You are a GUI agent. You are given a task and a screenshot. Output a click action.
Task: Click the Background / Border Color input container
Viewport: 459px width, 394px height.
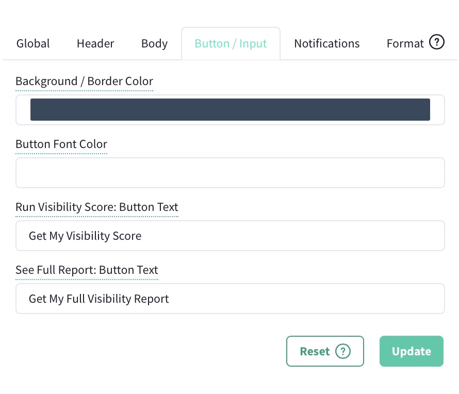pos(231,109)
